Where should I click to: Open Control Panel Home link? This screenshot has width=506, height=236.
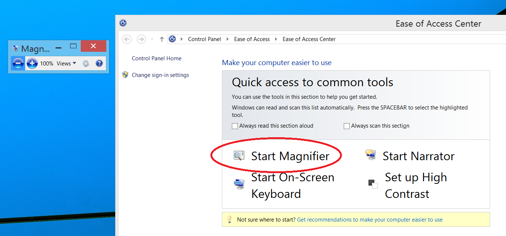tap(157, 58)
